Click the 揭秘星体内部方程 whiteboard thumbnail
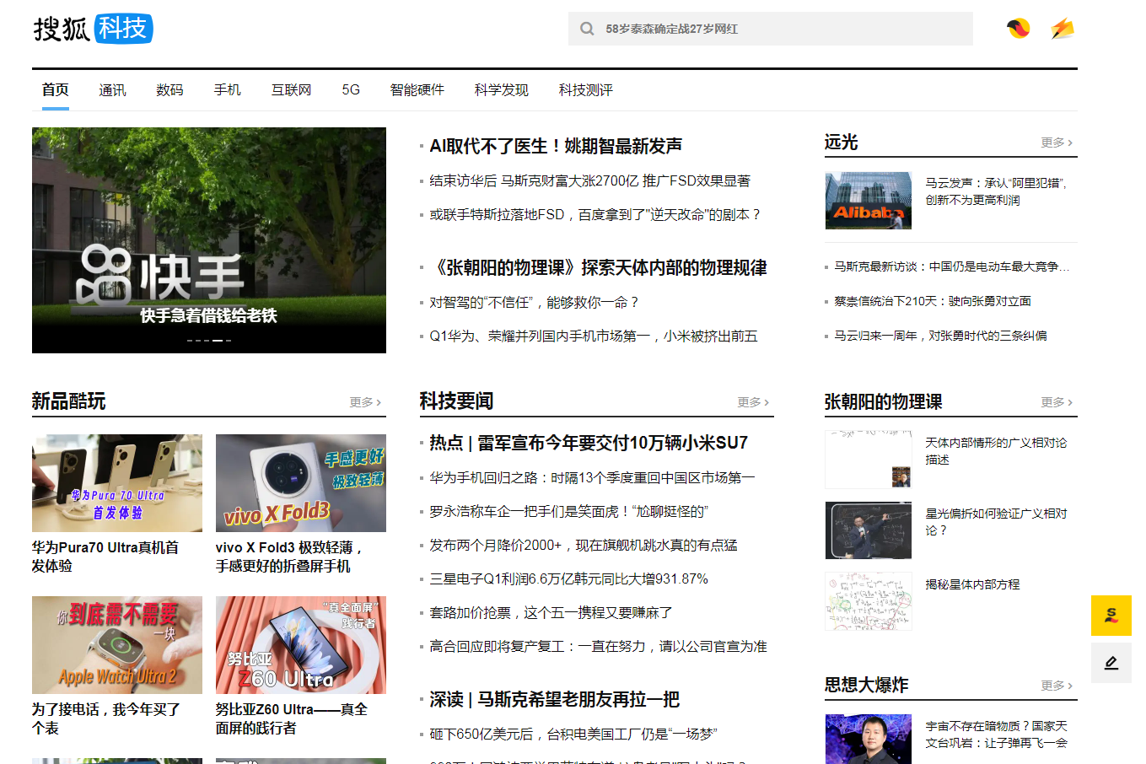This screenshot has height=764, width=1146. (x=869, y=601)
